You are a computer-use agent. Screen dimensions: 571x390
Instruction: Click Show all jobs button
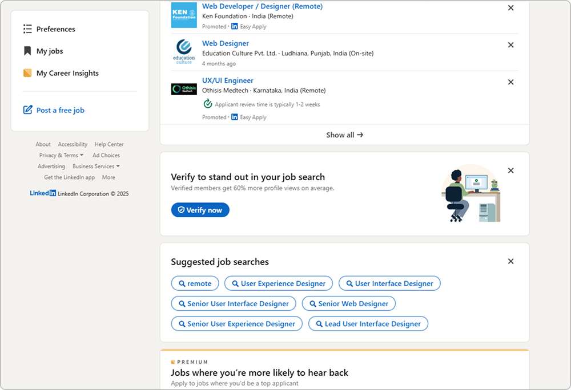tap(344, 135)
